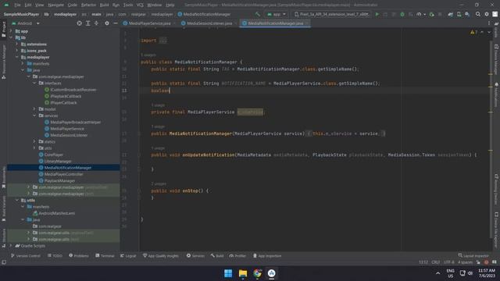500x281 pixels.
Task: Open Project panel gear options
Action: click(107, 23)
